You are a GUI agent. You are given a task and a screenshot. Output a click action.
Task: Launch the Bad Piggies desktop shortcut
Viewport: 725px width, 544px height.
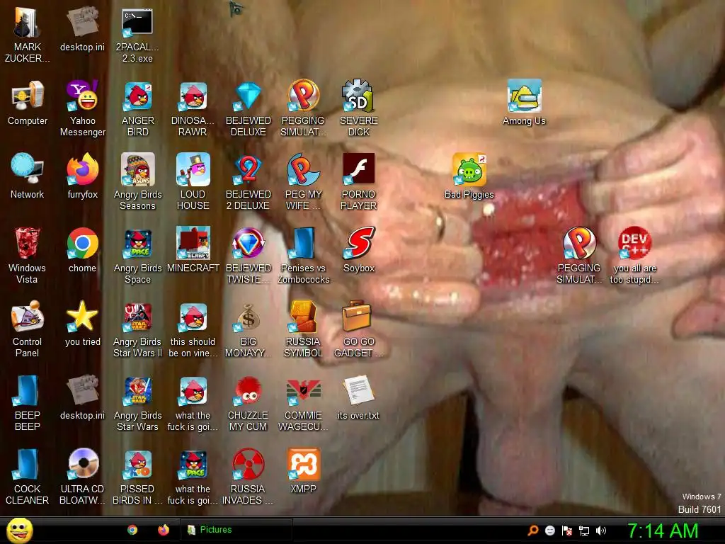point(469,176)
